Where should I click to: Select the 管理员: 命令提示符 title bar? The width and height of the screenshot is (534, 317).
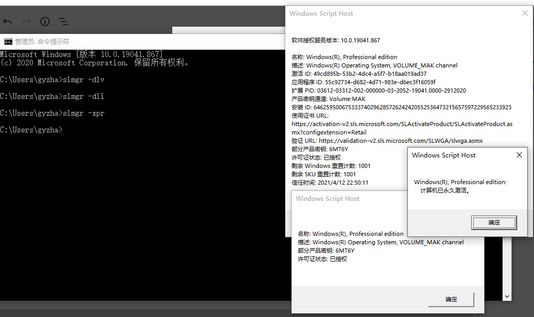tap(142, 41)
